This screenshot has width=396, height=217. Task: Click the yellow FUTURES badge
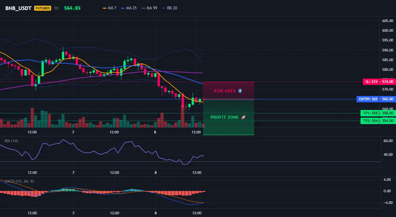42,8
